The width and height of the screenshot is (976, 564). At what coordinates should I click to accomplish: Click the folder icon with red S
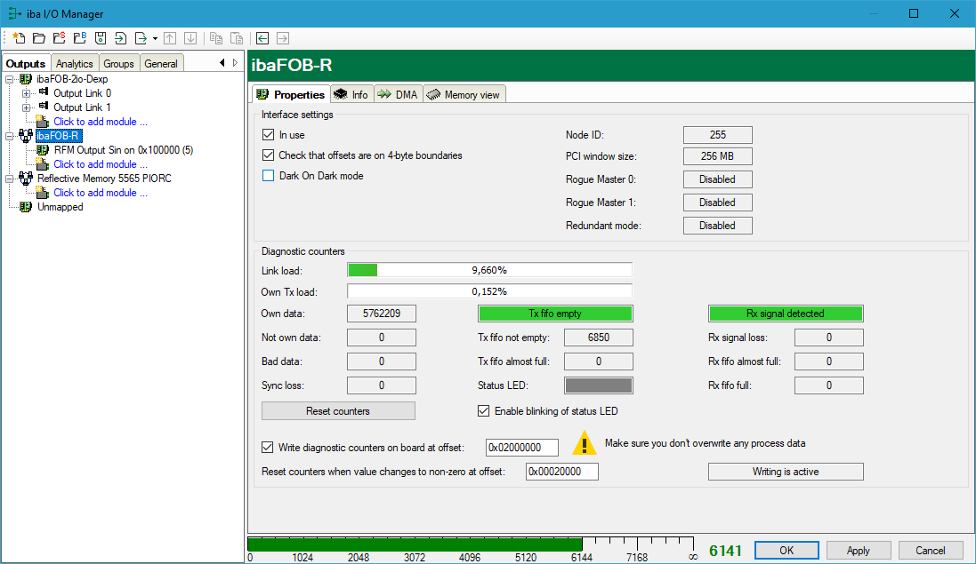pos(59,38)
